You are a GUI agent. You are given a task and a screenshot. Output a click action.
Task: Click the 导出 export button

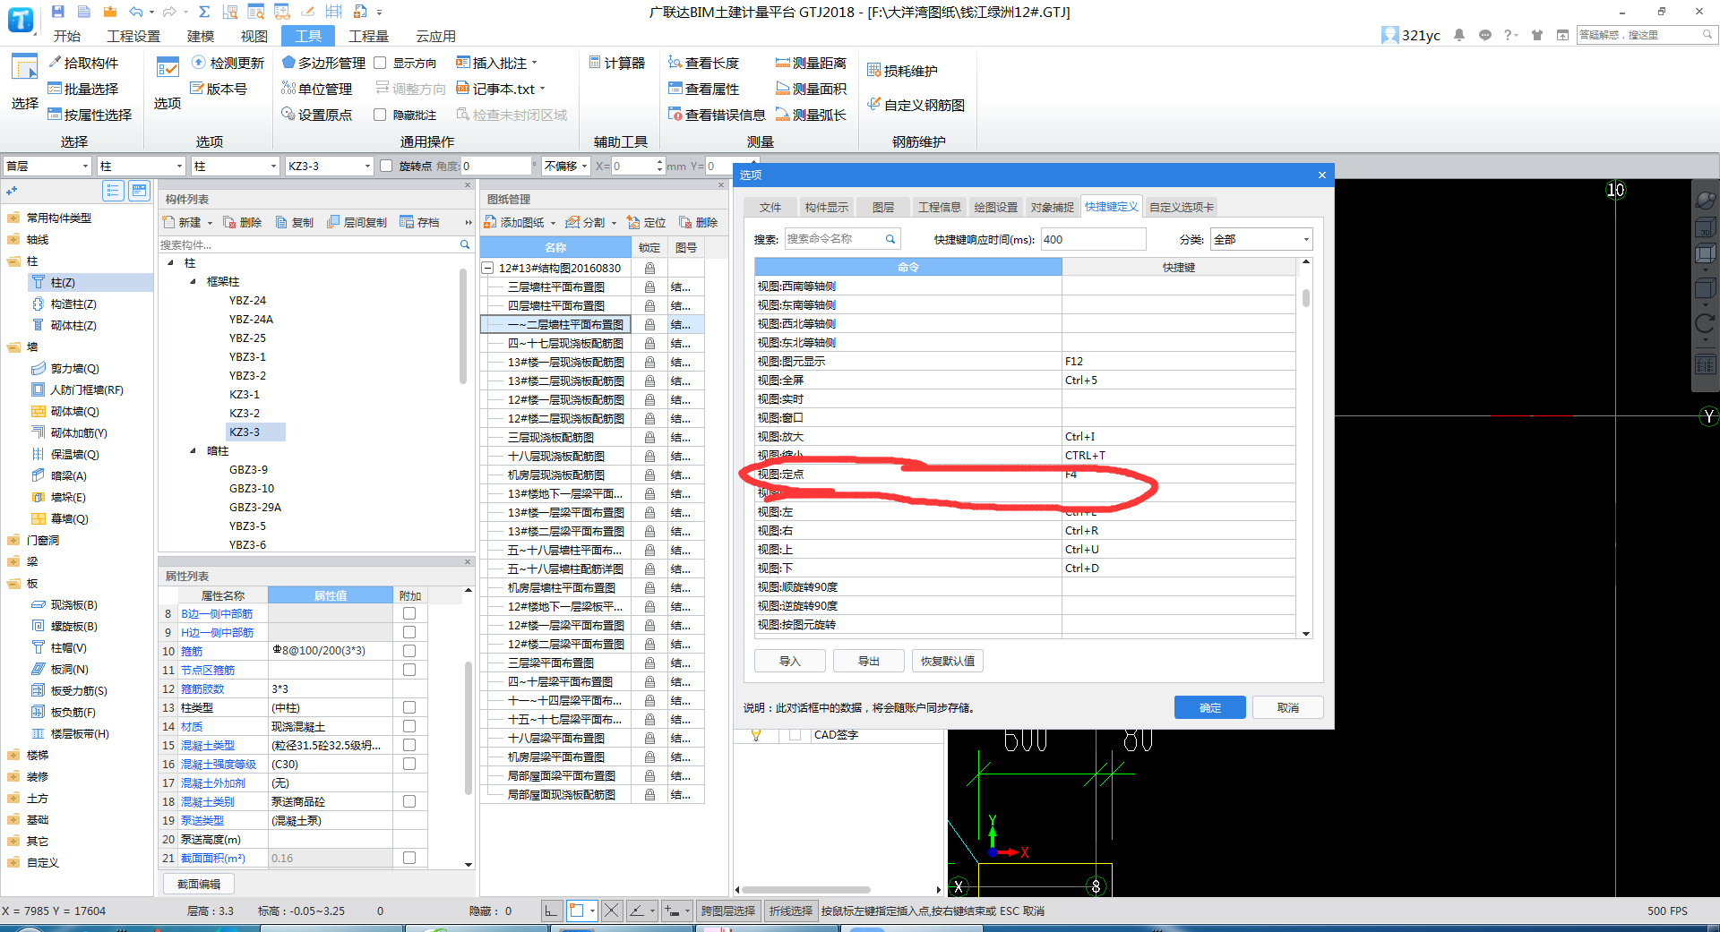(868, 661)
